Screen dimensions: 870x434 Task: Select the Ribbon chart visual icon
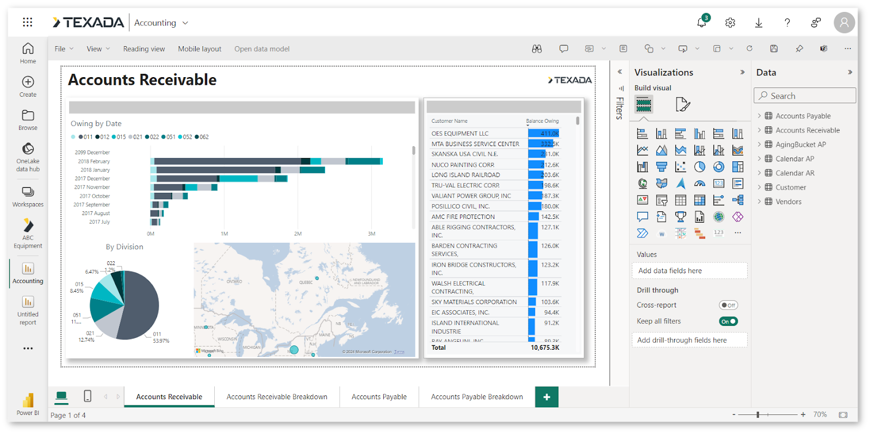click(738, 150)
